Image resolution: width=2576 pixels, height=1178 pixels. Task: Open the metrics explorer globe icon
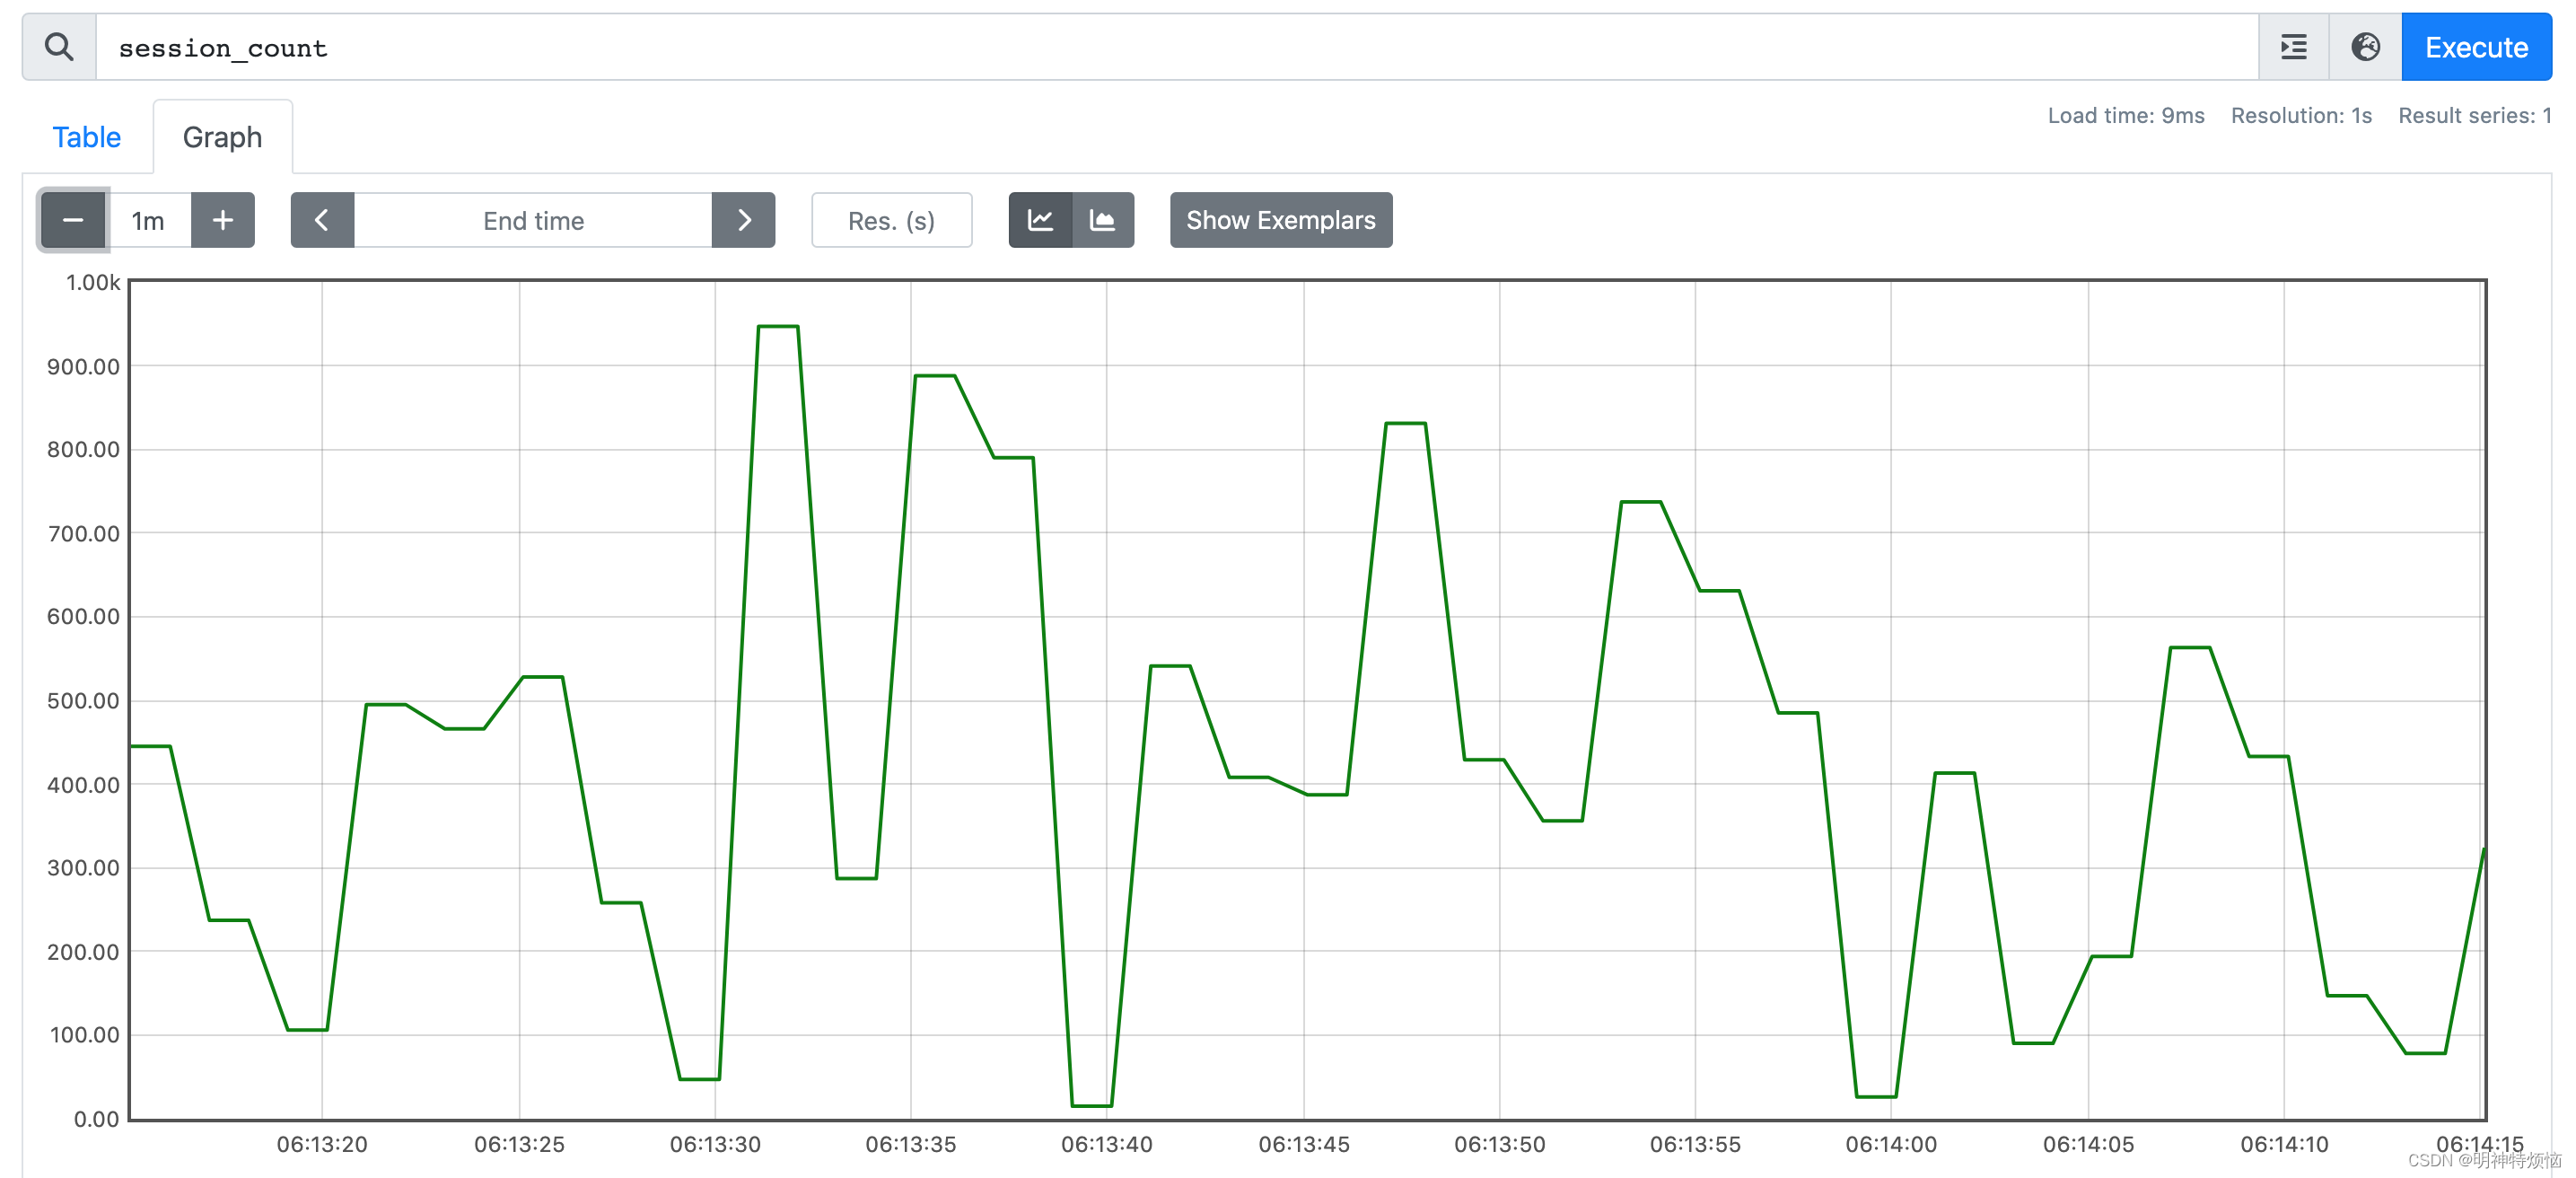2365,47
